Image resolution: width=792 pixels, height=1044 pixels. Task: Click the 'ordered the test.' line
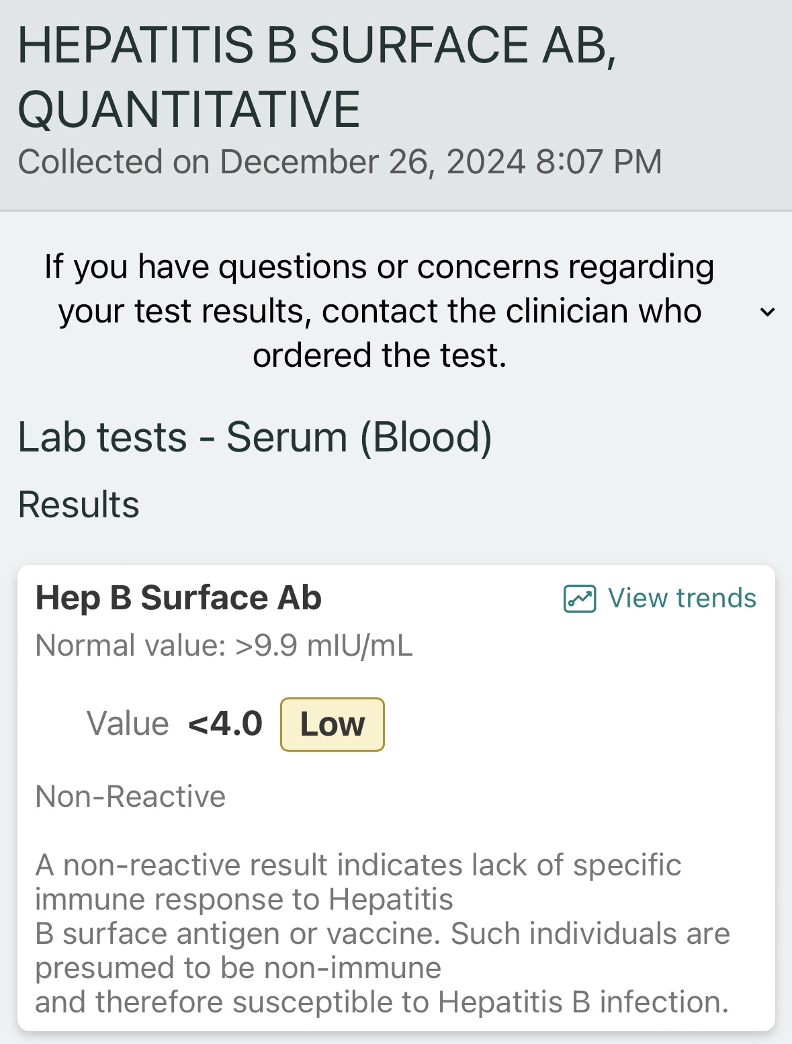[x=380, y=355]
